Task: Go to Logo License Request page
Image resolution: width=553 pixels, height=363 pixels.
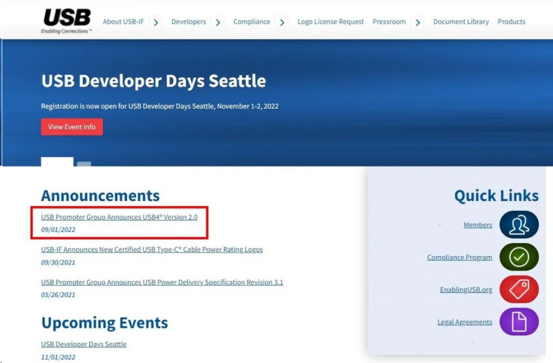Action: pos(330,22)
